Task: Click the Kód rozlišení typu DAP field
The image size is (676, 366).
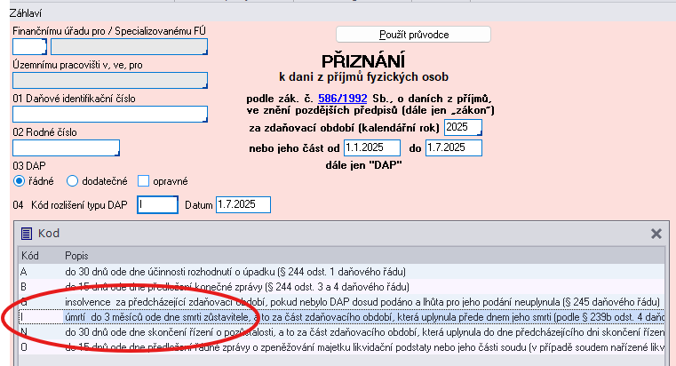Action: pos(158,205)
